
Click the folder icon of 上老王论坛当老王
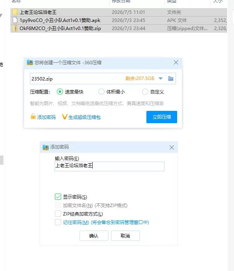pyautogui.click(x=15, y=12)
